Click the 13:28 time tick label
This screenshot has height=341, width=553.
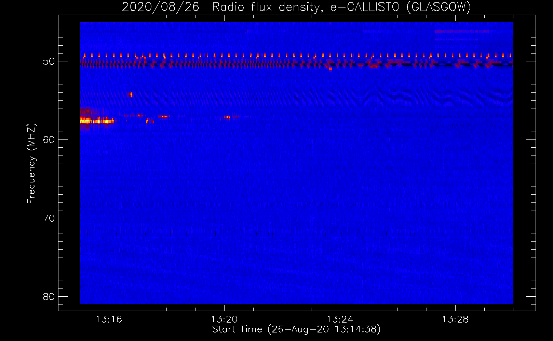point(455,319)
